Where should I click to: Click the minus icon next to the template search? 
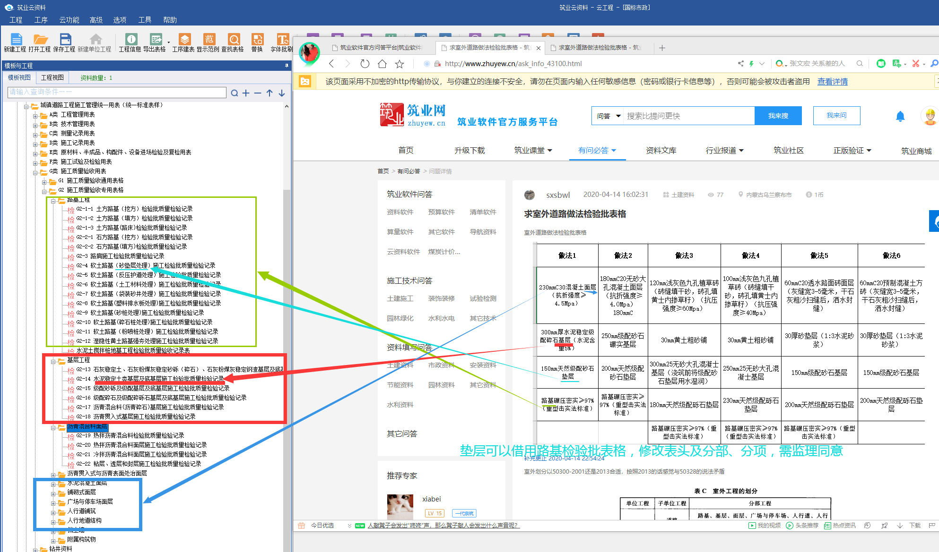pos(258,93)
